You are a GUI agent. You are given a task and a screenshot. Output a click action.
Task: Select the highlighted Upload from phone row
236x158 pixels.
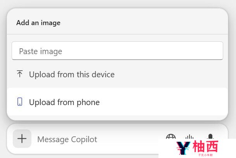click(x=117, y=102)
